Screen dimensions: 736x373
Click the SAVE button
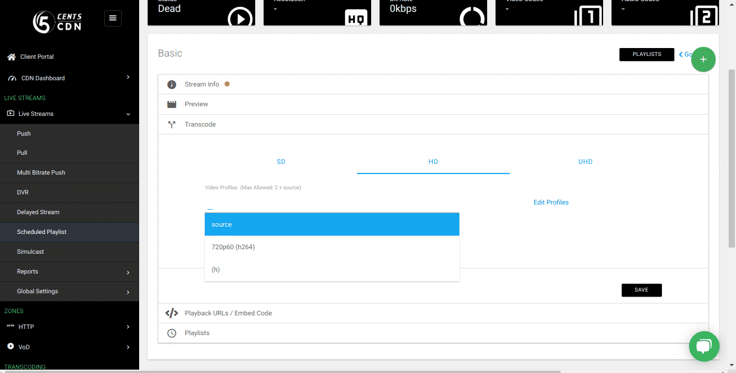tap(642, 290)
